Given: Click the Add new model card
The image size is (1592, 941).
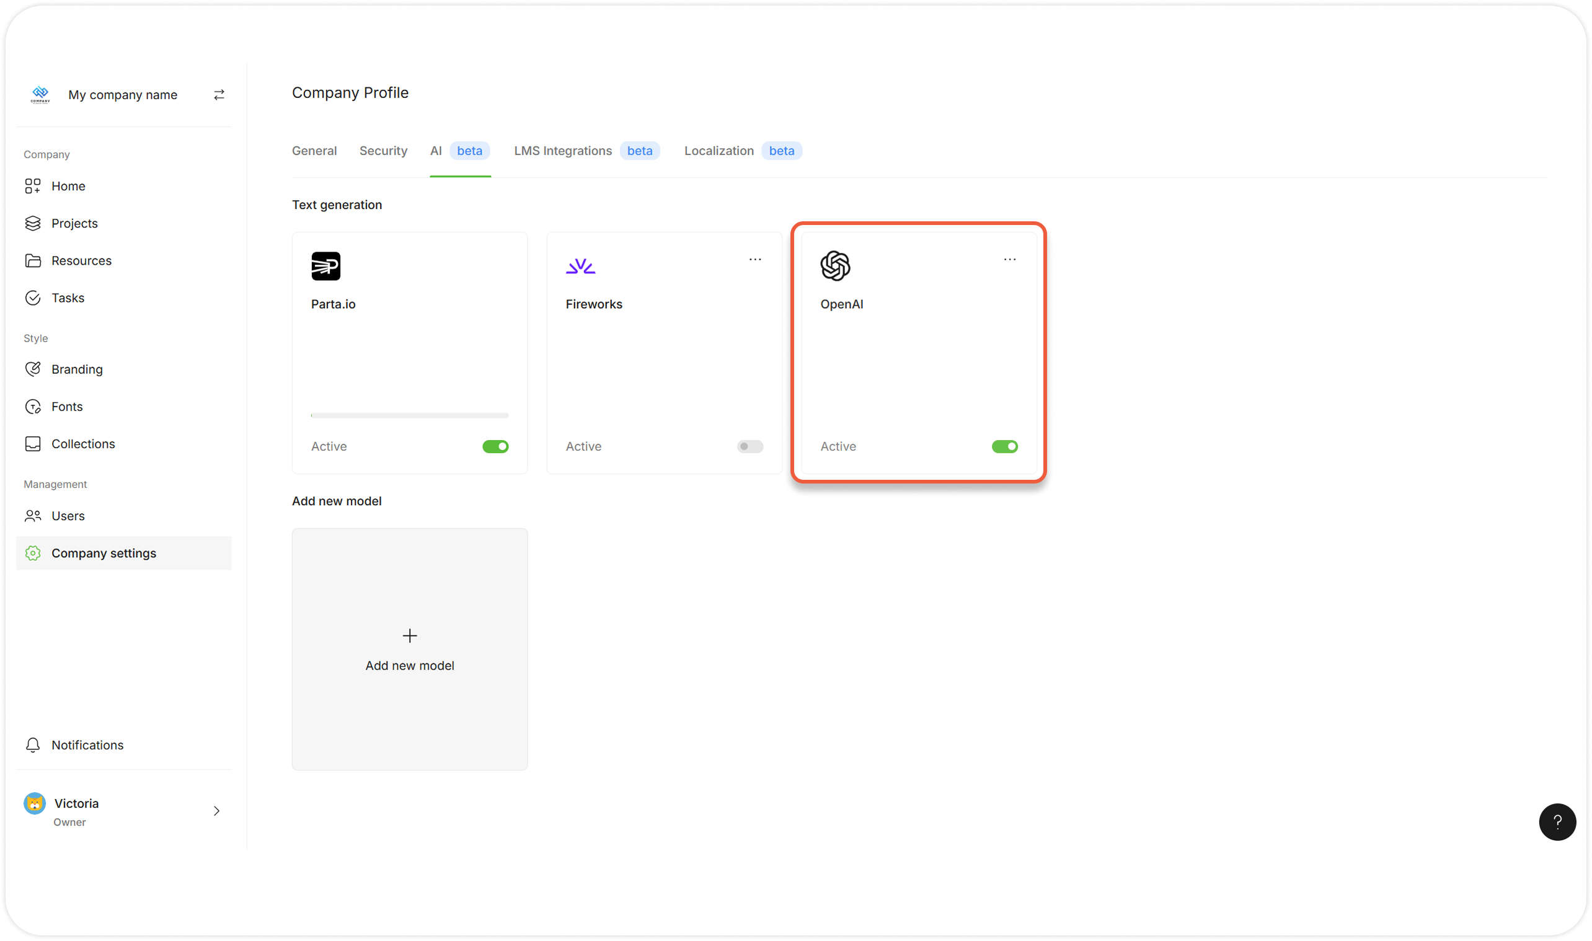Looking at the screenshot, I should pos(410,649).
